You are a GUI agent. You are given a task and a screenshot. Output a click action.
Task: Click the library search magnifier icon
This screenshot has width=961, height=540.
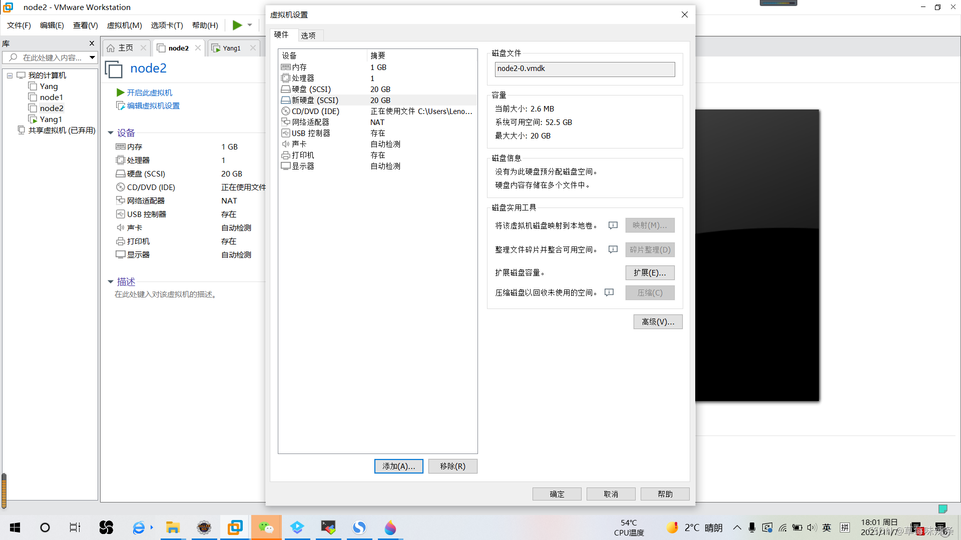coord(14,57)
